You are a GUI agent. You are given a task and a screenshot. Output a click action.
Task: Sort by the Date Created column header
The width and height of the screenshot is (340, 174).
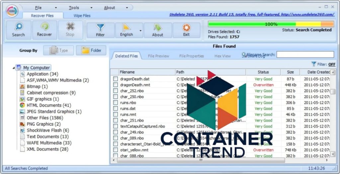[315, 72]
